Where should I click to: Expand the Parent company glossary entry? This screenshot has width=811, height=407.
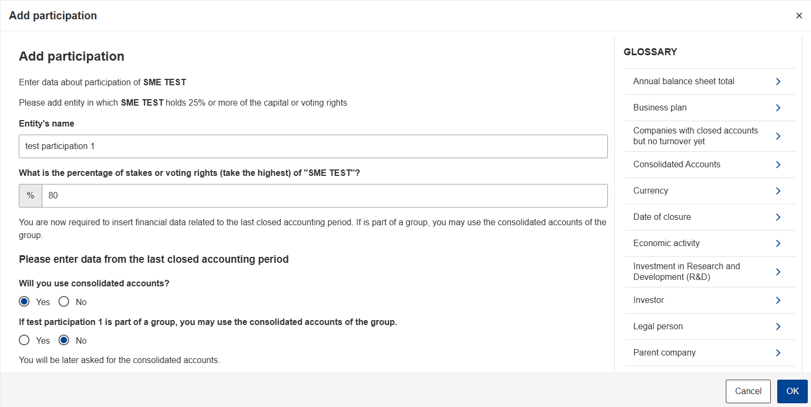tap(710, 353)
